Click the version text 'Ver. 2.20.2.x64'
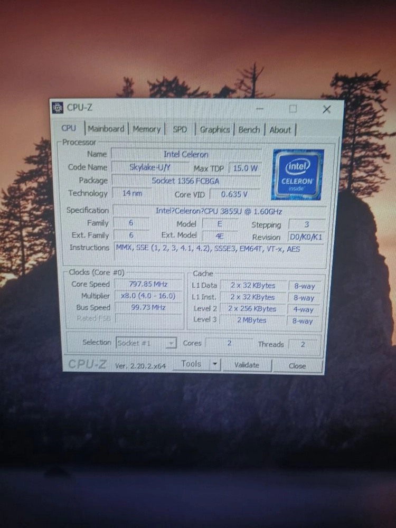This screenshot has width=396, height=528. [140, 366]
